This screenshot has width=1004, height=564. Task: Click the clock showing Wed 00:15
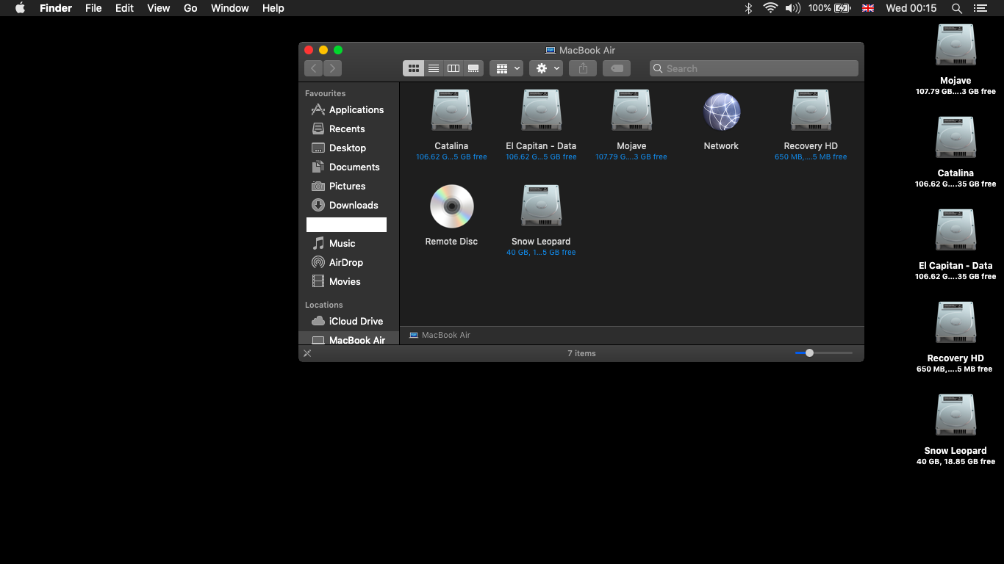pyautogui.click(x=911, y=8)
